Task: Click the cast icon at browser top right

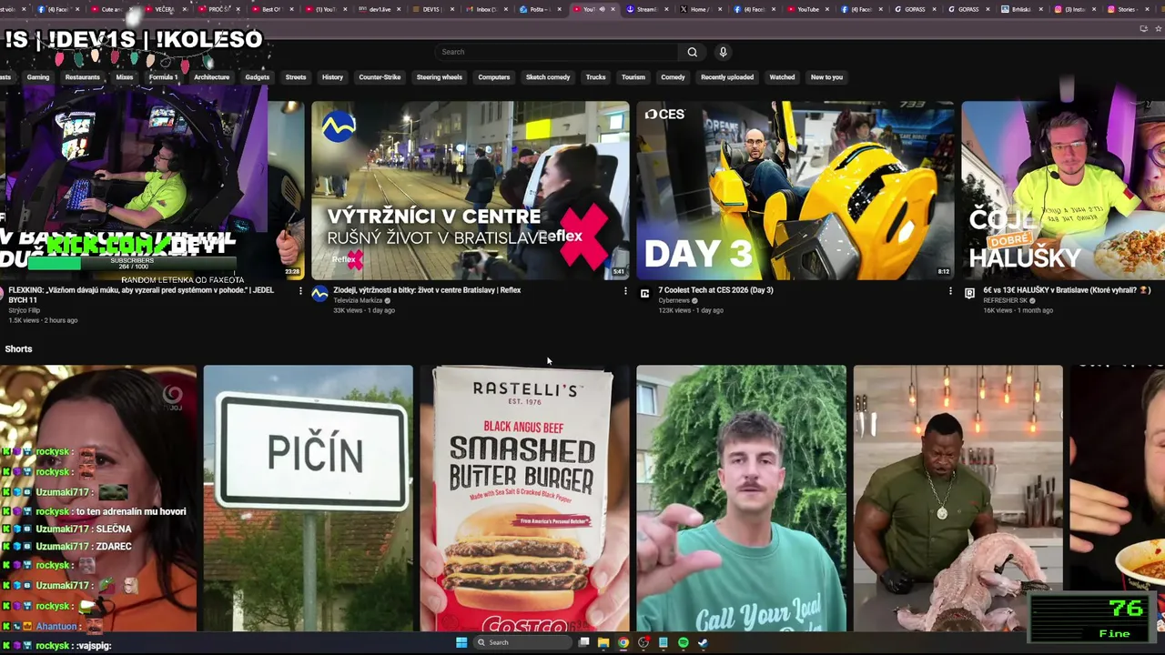Action: (1143, 28)
